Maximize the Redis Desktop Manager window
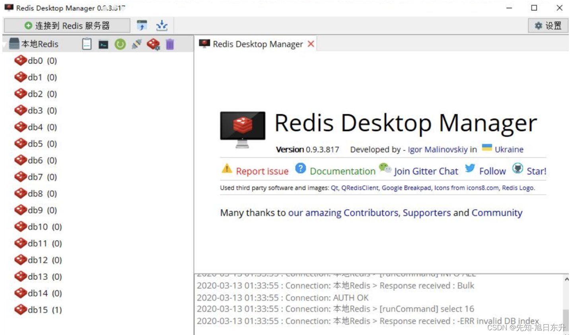 click(x=534, y=8)
